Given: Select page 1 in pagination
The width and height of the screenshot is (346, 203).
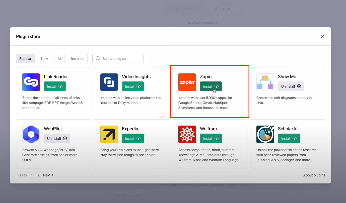Looking at the screenshot, I should [x=32, y=175].
